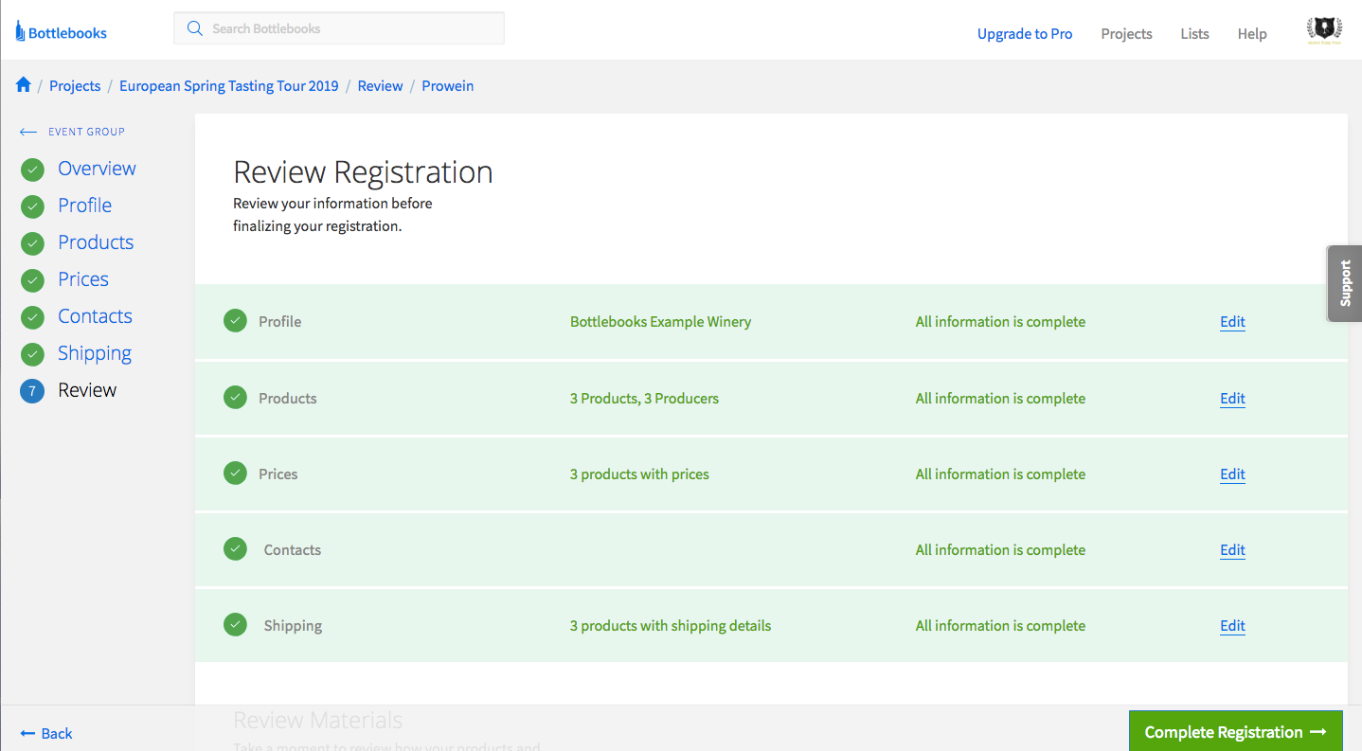Click 'All information is complete' in Contacts row
The height and width of the screenshot is (751, 1362).
coord(1000,550)
